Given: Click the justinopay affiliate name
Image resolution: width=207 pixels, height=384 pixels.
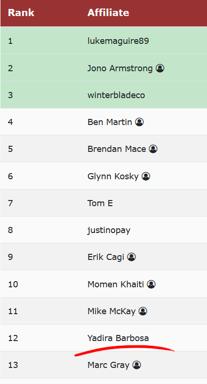Looking at the screenshot, I should click(x=109, y=231).
